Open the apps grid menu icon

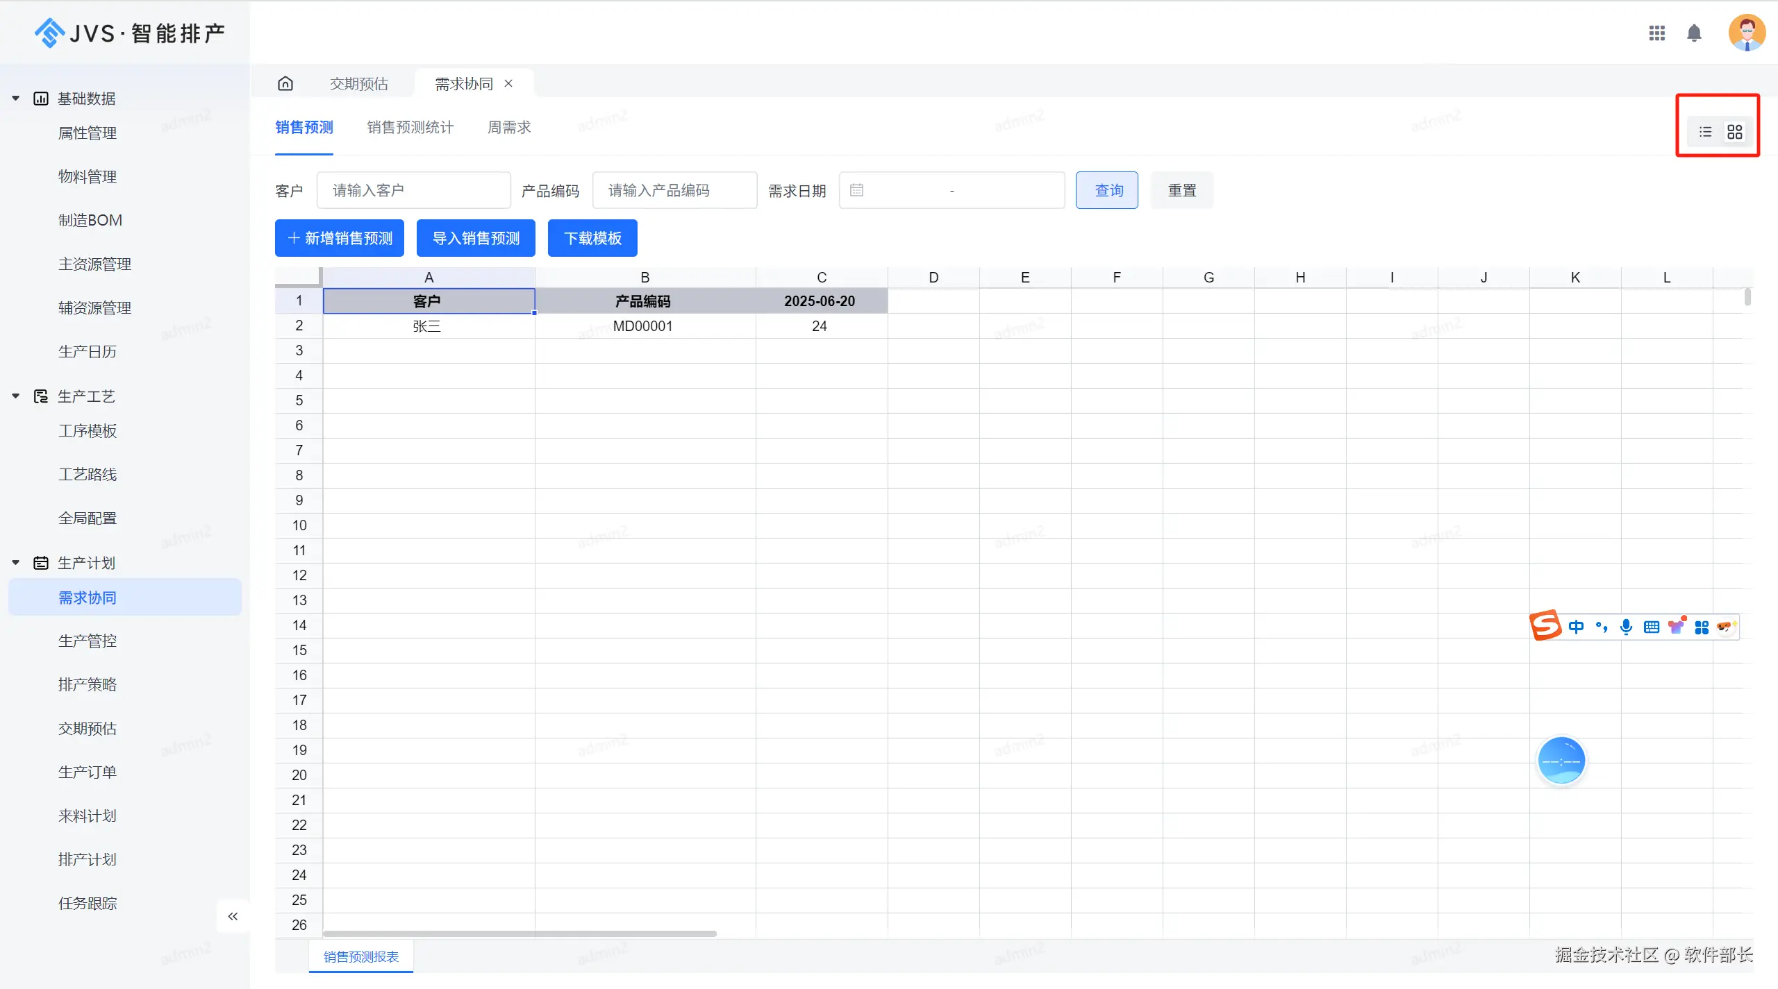tap(1656, 33)
